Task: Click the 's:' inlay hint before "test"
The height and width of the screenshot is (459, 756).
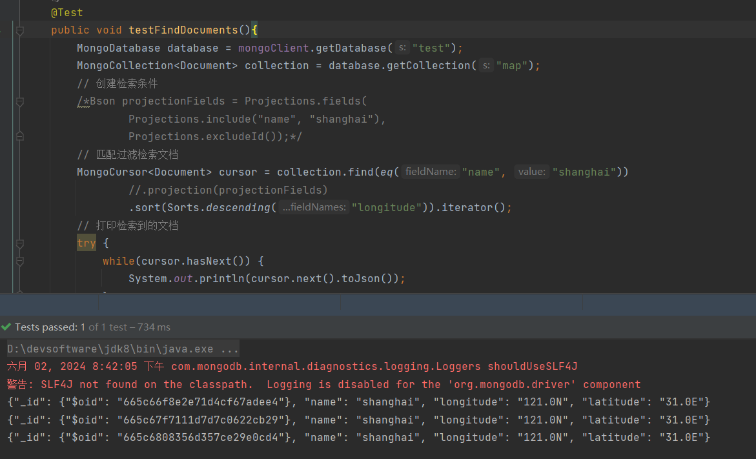Action: (x=402, y=48)
